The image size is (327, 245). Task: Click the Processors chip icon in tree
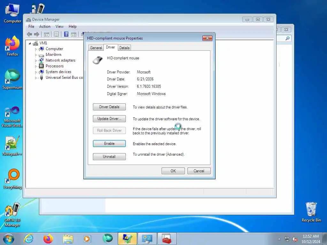coord(42,66)
